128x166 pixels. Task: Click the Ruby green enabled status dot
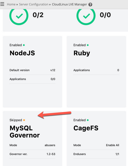[88, 45]
